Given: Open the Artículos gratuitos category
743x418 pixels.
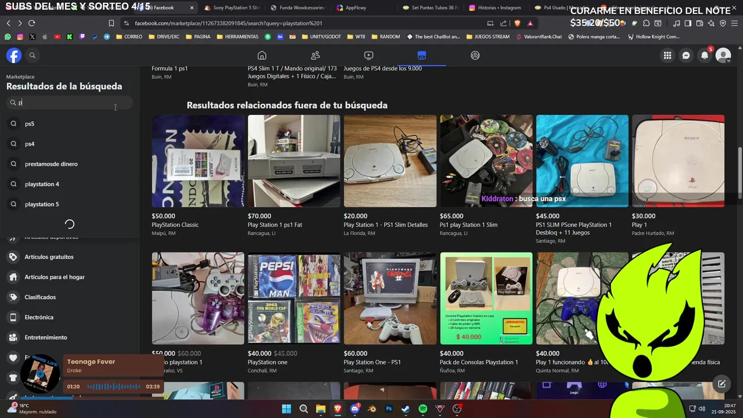Looking at the screenshot, I should pos(70,257).
